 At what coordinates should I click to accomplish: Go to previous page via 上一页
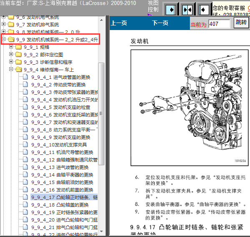[119, 23]
